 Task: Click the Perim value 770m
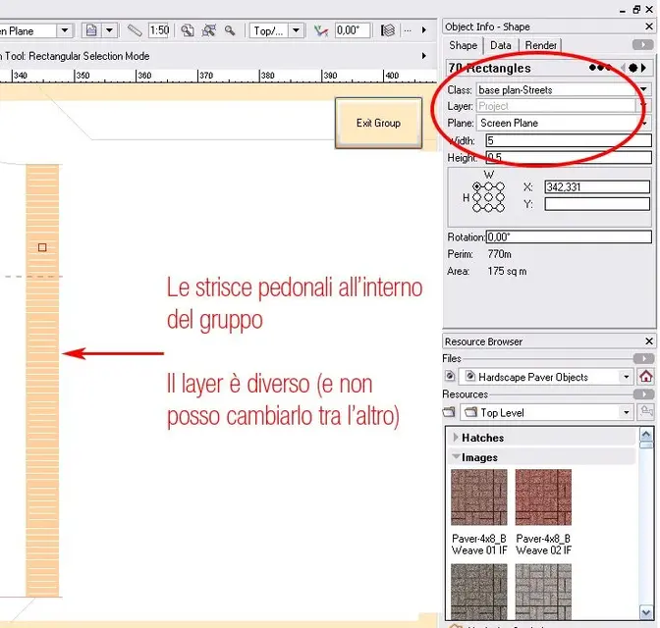point(500,254)
